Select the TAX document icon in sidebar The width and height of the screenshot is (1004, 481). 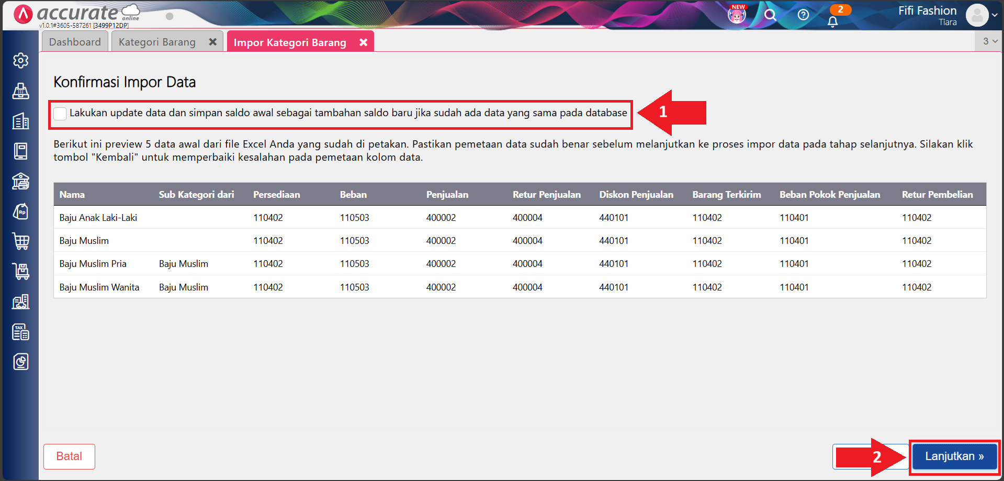[20, 331]
